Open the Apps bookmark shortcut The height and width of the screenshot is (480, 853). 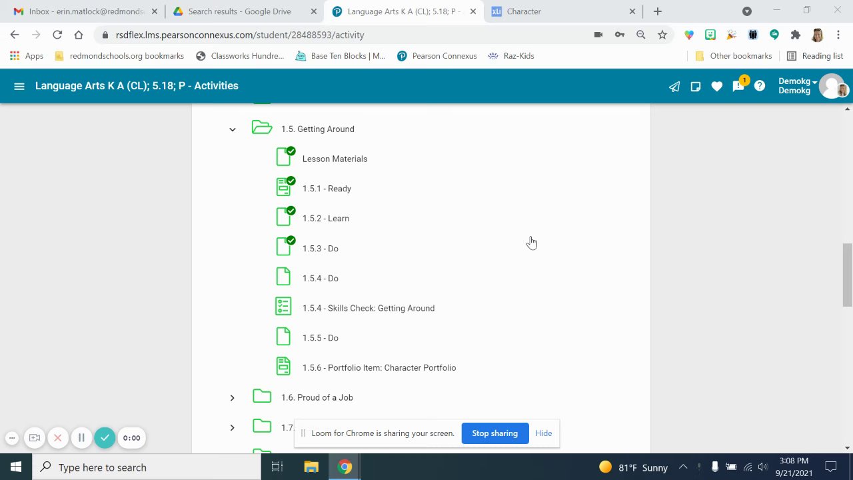(x=27, y=56)
